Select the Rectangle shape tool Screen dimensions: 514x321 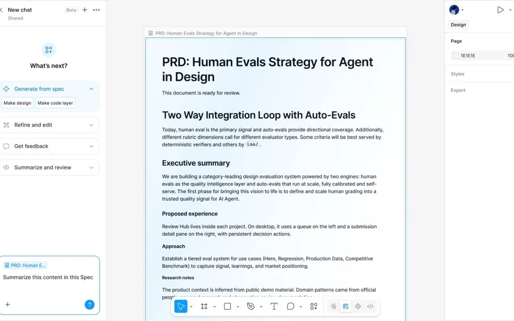point(228,306)
